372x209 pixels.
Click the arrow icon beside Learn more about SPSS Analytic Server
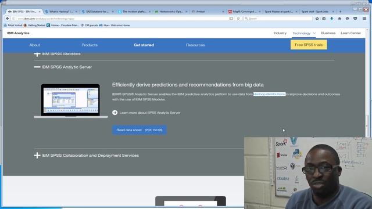[115, 113]
